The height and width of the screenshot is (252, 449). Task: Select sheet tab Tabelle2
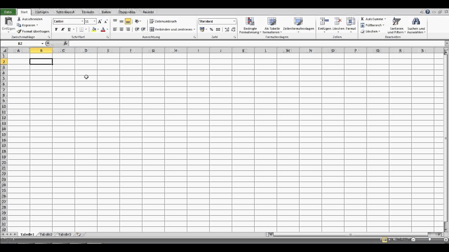click(46, 234)
